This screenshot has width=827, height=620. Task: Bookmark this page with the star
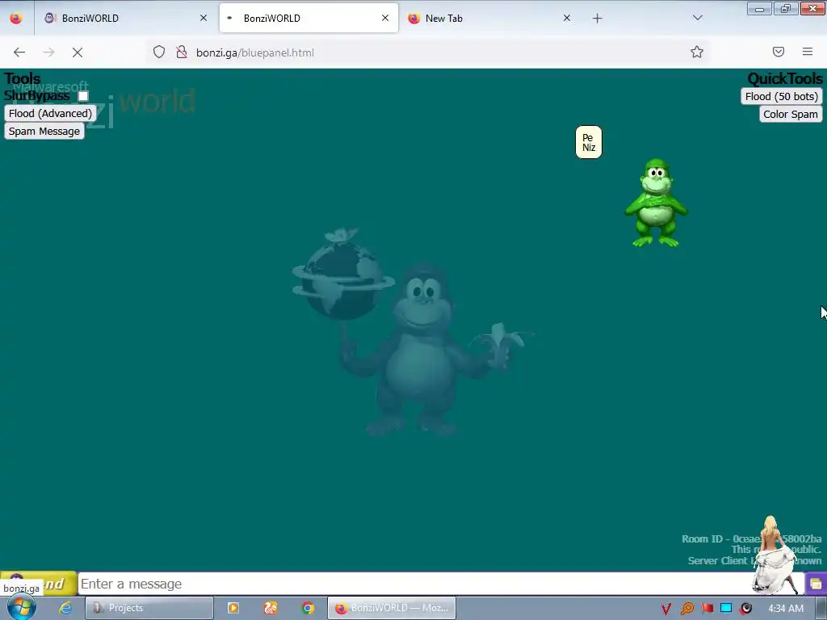[x=697, y=52]
